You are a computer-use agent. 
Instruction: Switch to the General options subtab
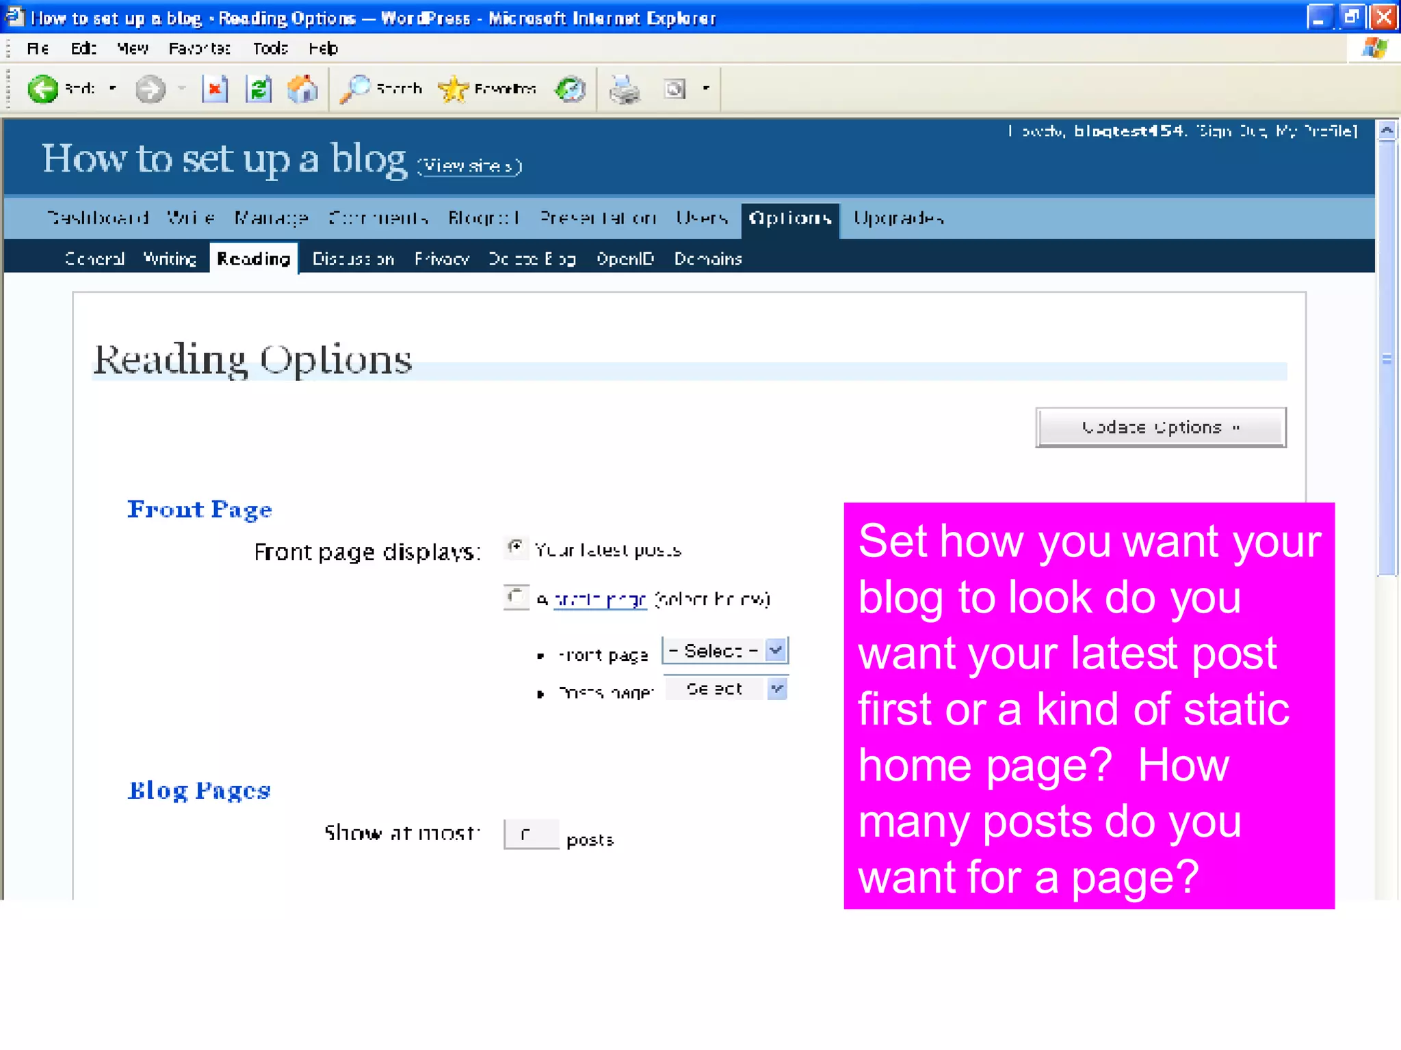point(94,259)
